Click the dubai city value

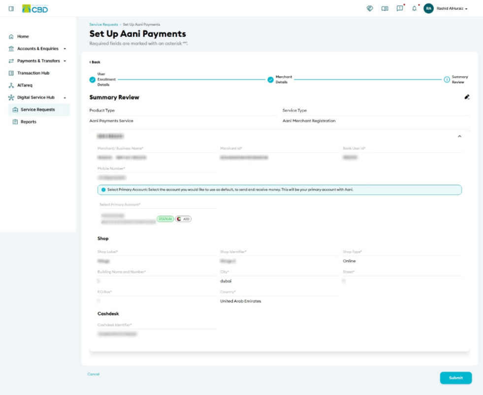tap(226, 281)
